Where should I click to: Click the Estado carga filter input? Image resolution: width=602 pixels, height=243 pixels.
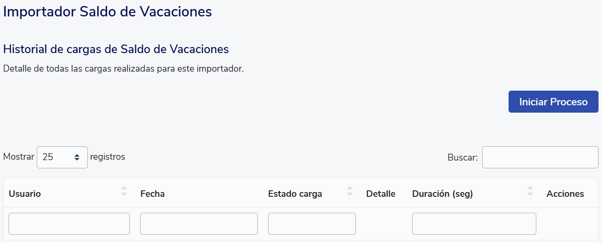tap(312, 224)
